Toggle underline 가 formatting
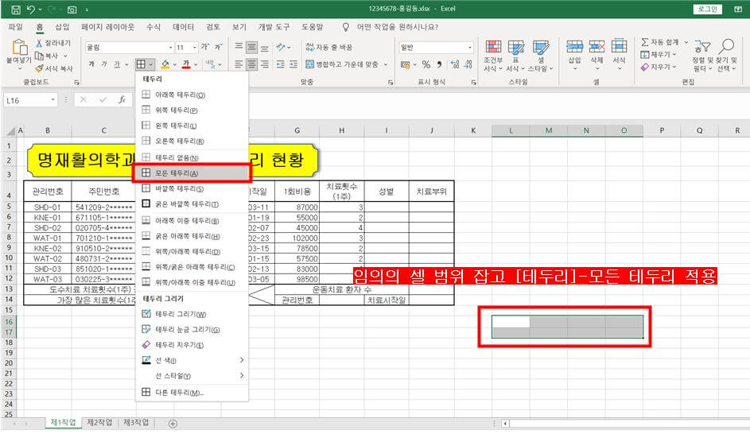The image size is (750, 434). [117, 64]
